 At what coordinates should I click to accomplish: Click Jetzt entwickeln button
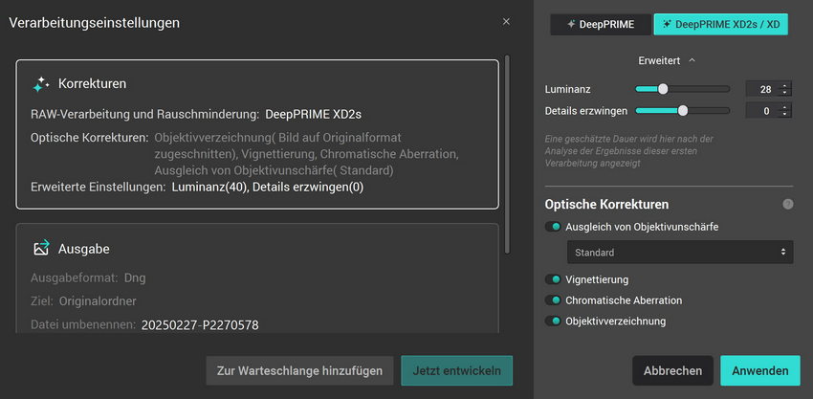(456, 370)
